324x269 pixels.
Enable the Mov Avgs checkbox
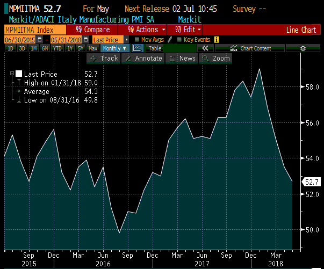tap(136, 39)
